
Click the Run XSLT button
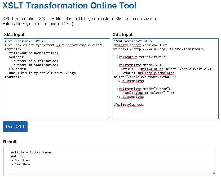click(15, 127)
